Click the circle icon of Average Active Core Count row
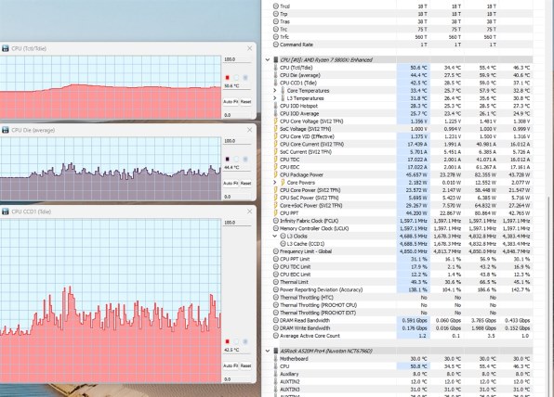 click(276, 336)
